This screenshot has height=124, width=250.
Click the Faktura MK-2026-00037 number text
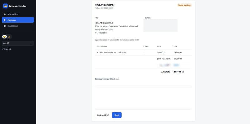pyautogui.click(x=104, y=8)
